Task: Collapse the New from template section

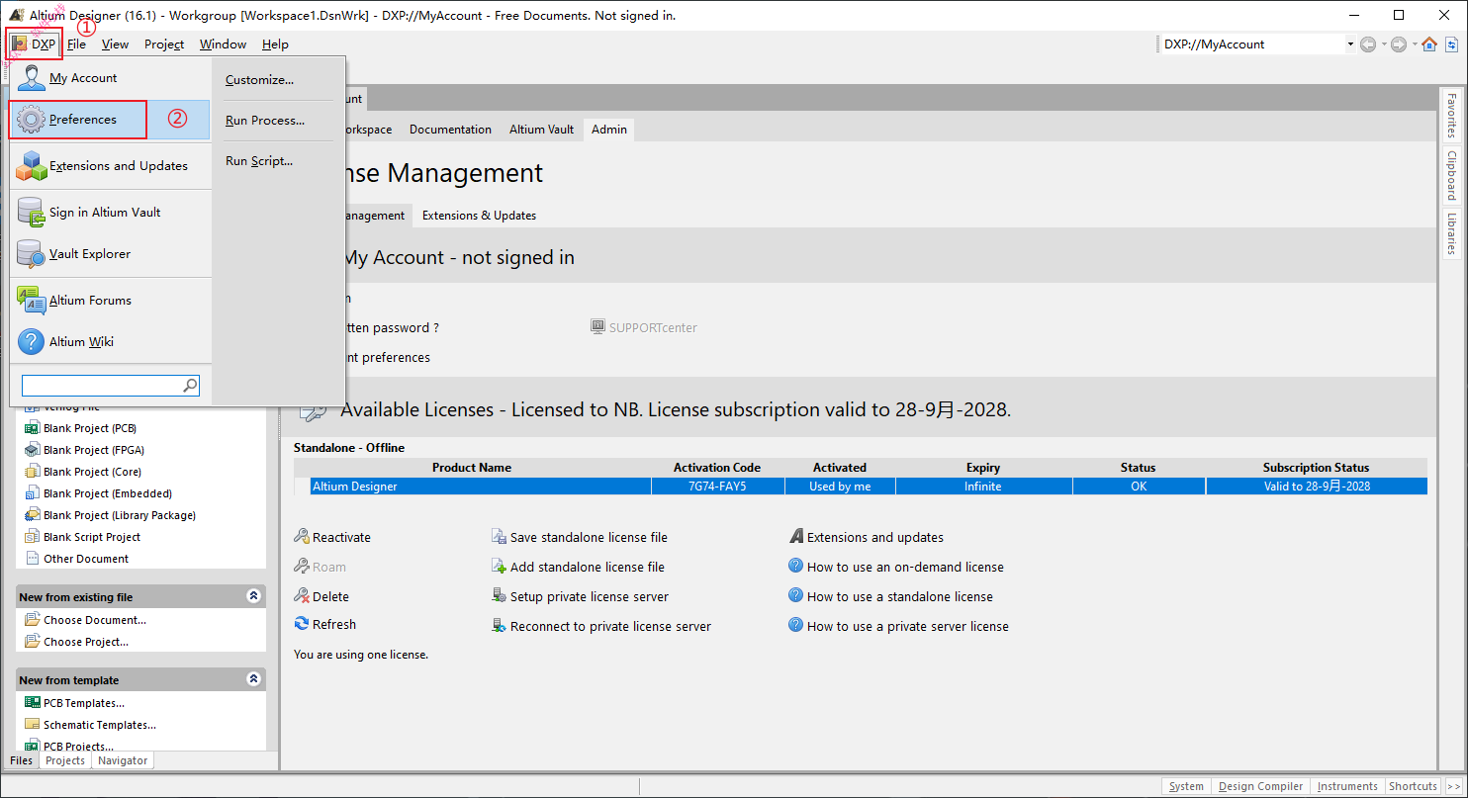Action: pyautogui.click(x=253, y=679)
